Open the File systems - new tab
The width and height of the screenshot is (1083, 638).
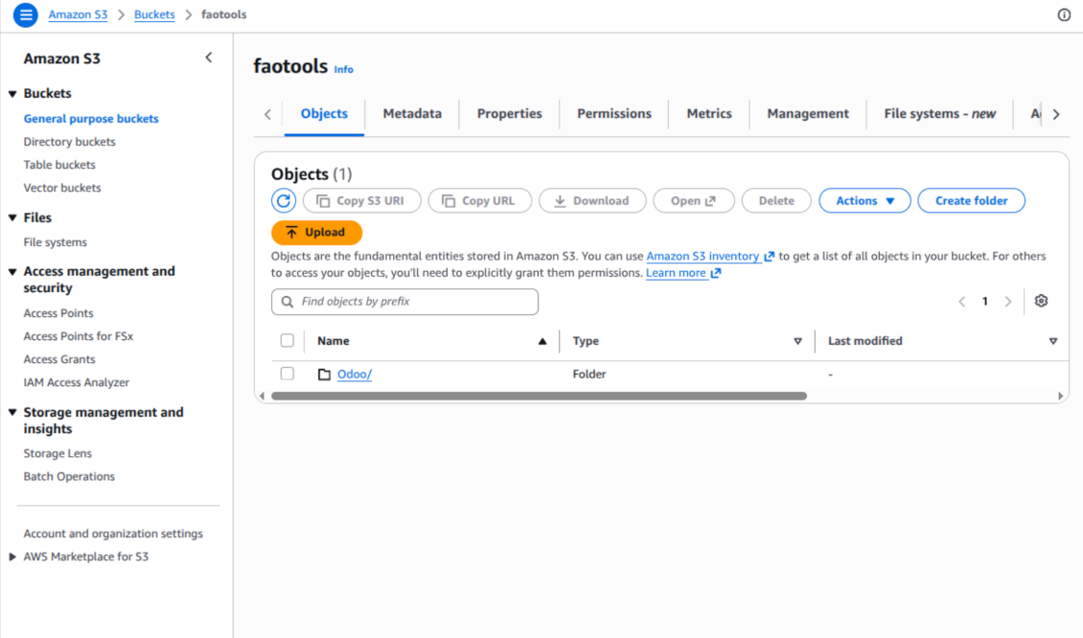939,114
